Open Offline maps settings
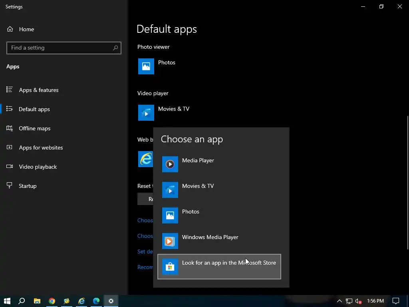 tap(34, 128)
